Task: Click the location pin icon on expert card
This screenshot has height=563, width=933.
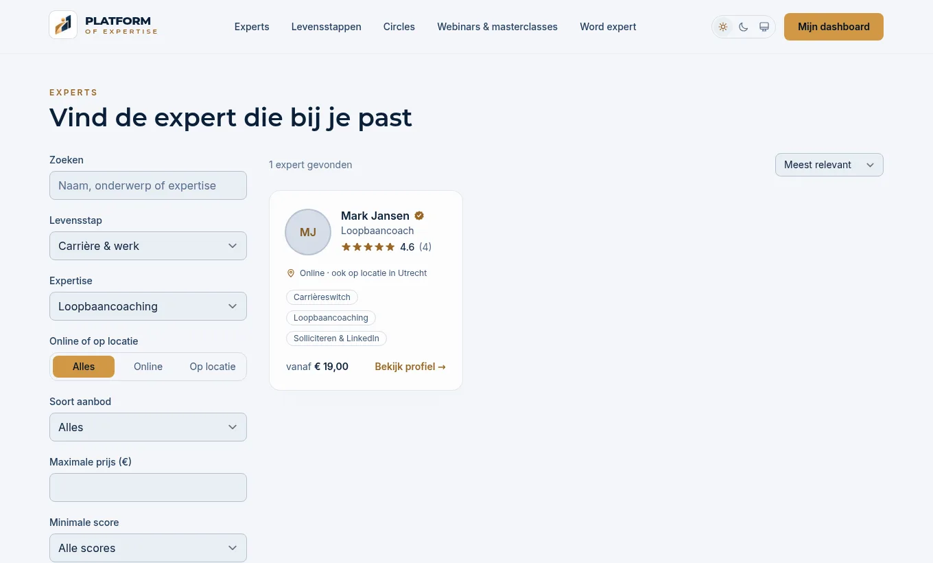Action: (x=291, y=273)
